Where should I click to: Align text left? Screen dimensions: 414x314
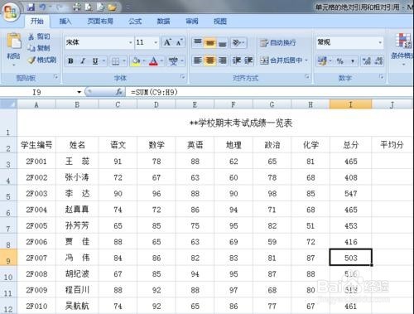198,60
